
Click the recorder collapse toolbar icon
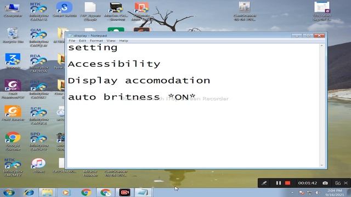(338, 183)
